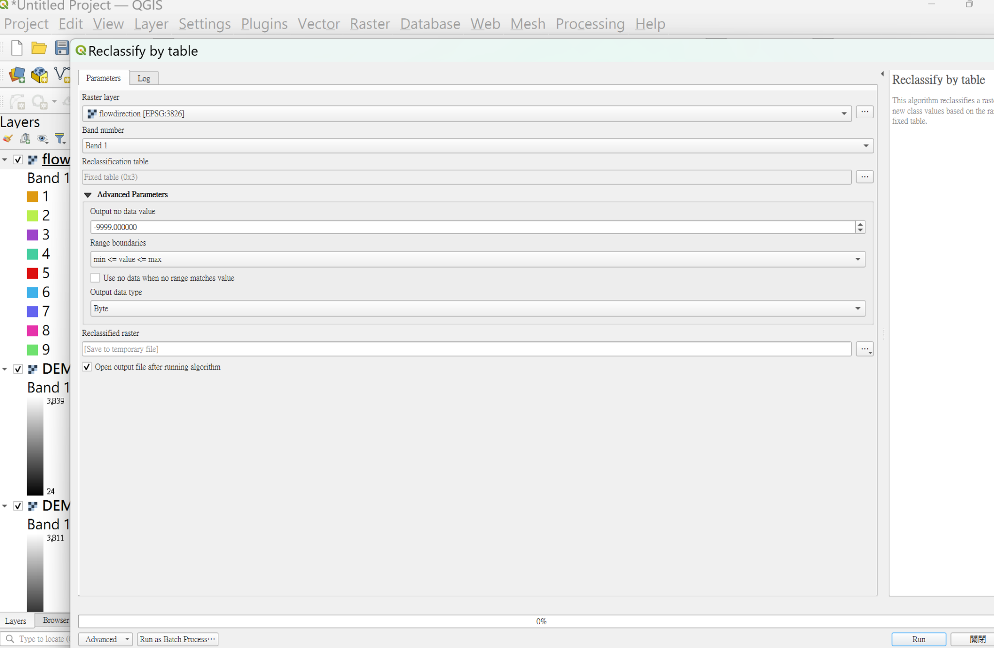Click the purple swatch for class 3

coord(33,235)
